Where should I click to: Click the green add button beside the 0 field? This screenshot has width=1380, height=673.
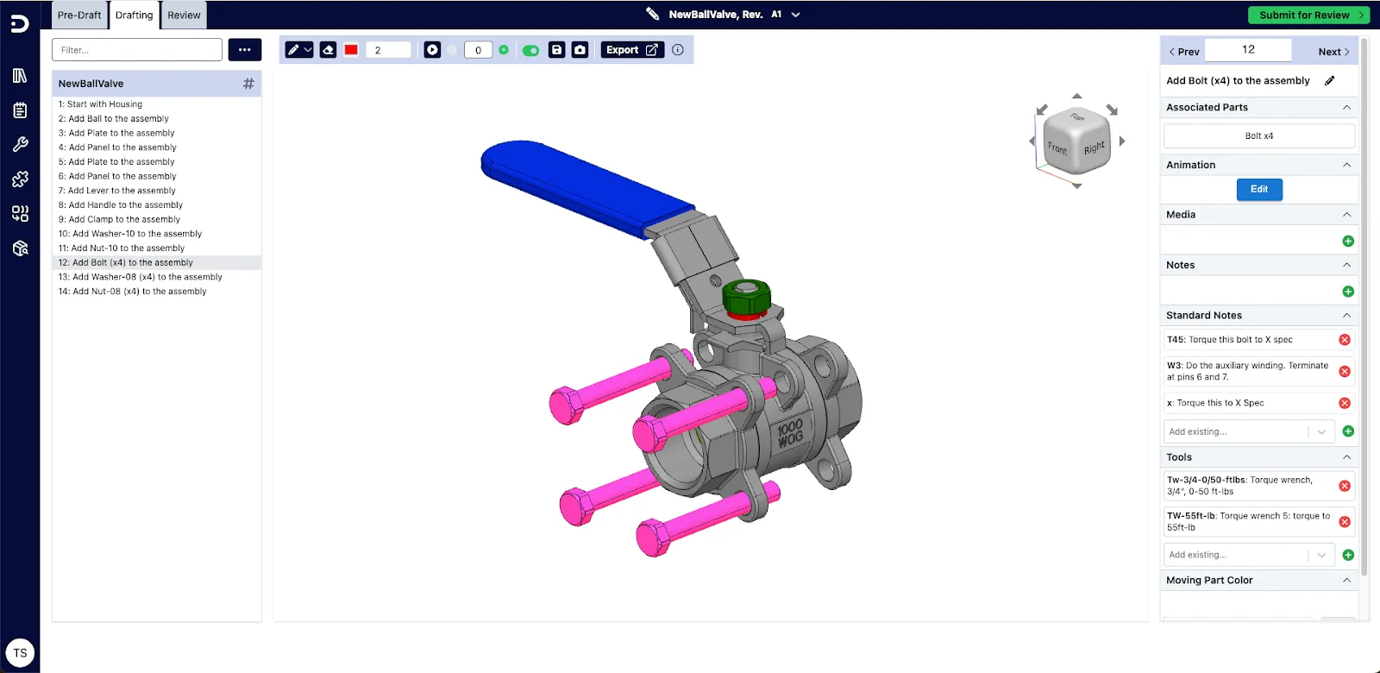pyautogui.click(x=504, y=49)
